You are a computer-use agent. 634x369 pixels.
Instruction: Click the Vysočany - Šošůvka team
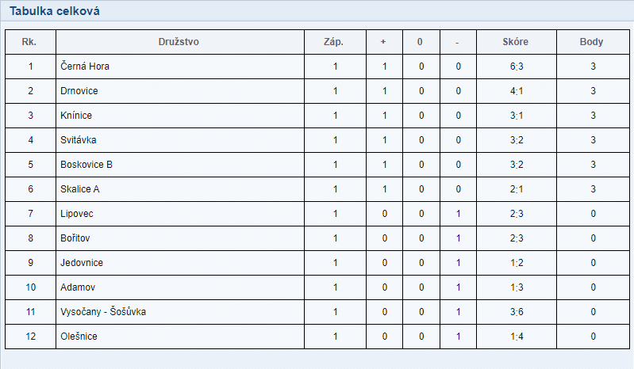pos(103,312)
